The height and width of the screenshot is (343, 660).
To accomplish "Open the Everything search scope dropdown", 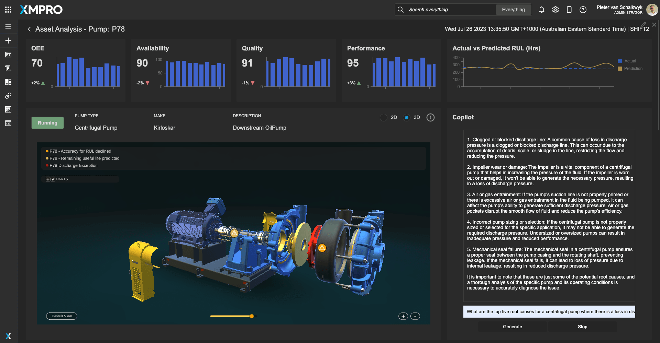I will [513, 10].
